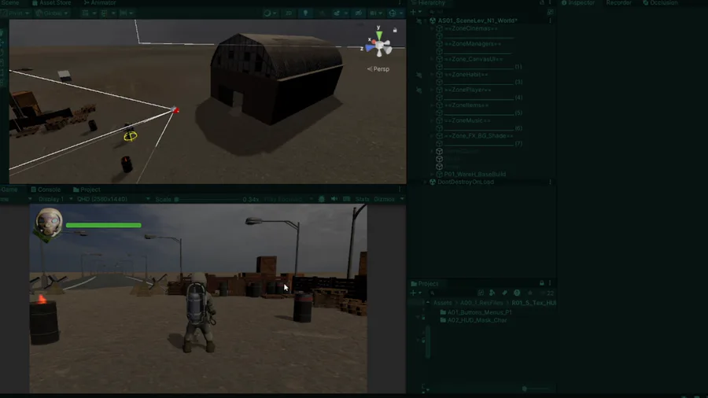Switch to the Animator tab
Screen dimensions: 708x398
coord(100,2)
